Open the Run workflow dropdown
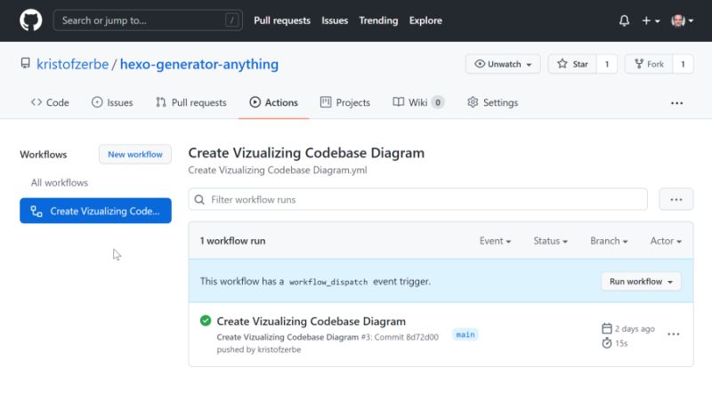 point(641,282)
